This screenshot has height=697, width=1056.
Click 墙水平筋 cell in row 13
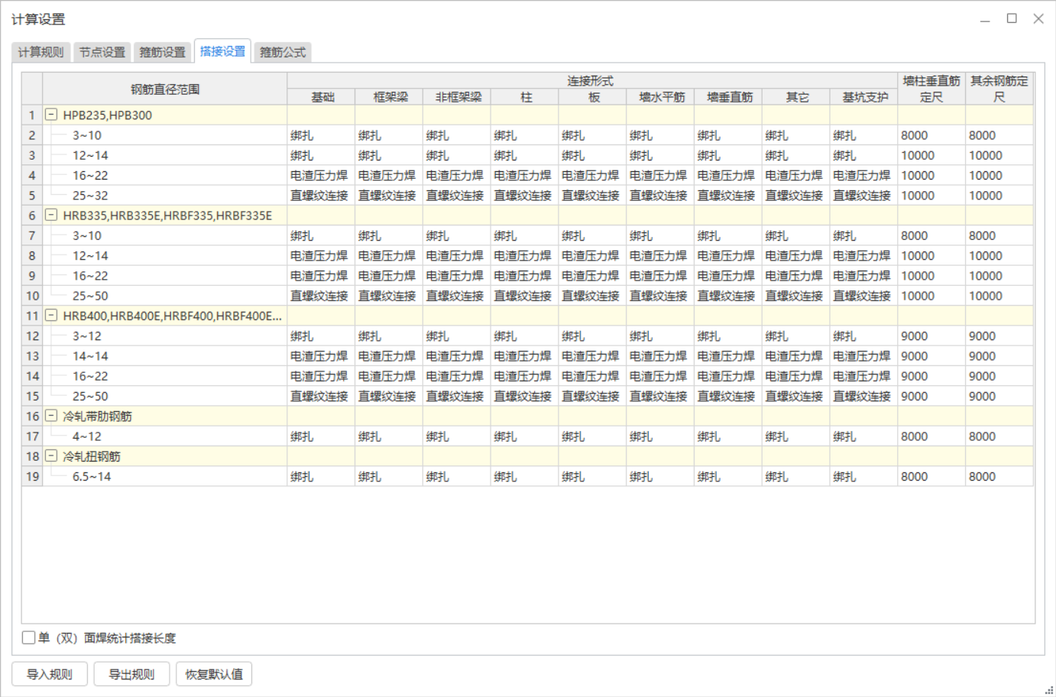coord(661,355)
